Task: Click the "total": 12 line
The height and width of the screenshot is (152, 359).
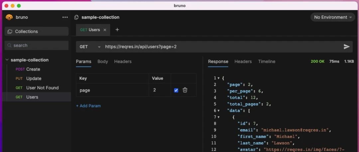Action: click(243, 97)
